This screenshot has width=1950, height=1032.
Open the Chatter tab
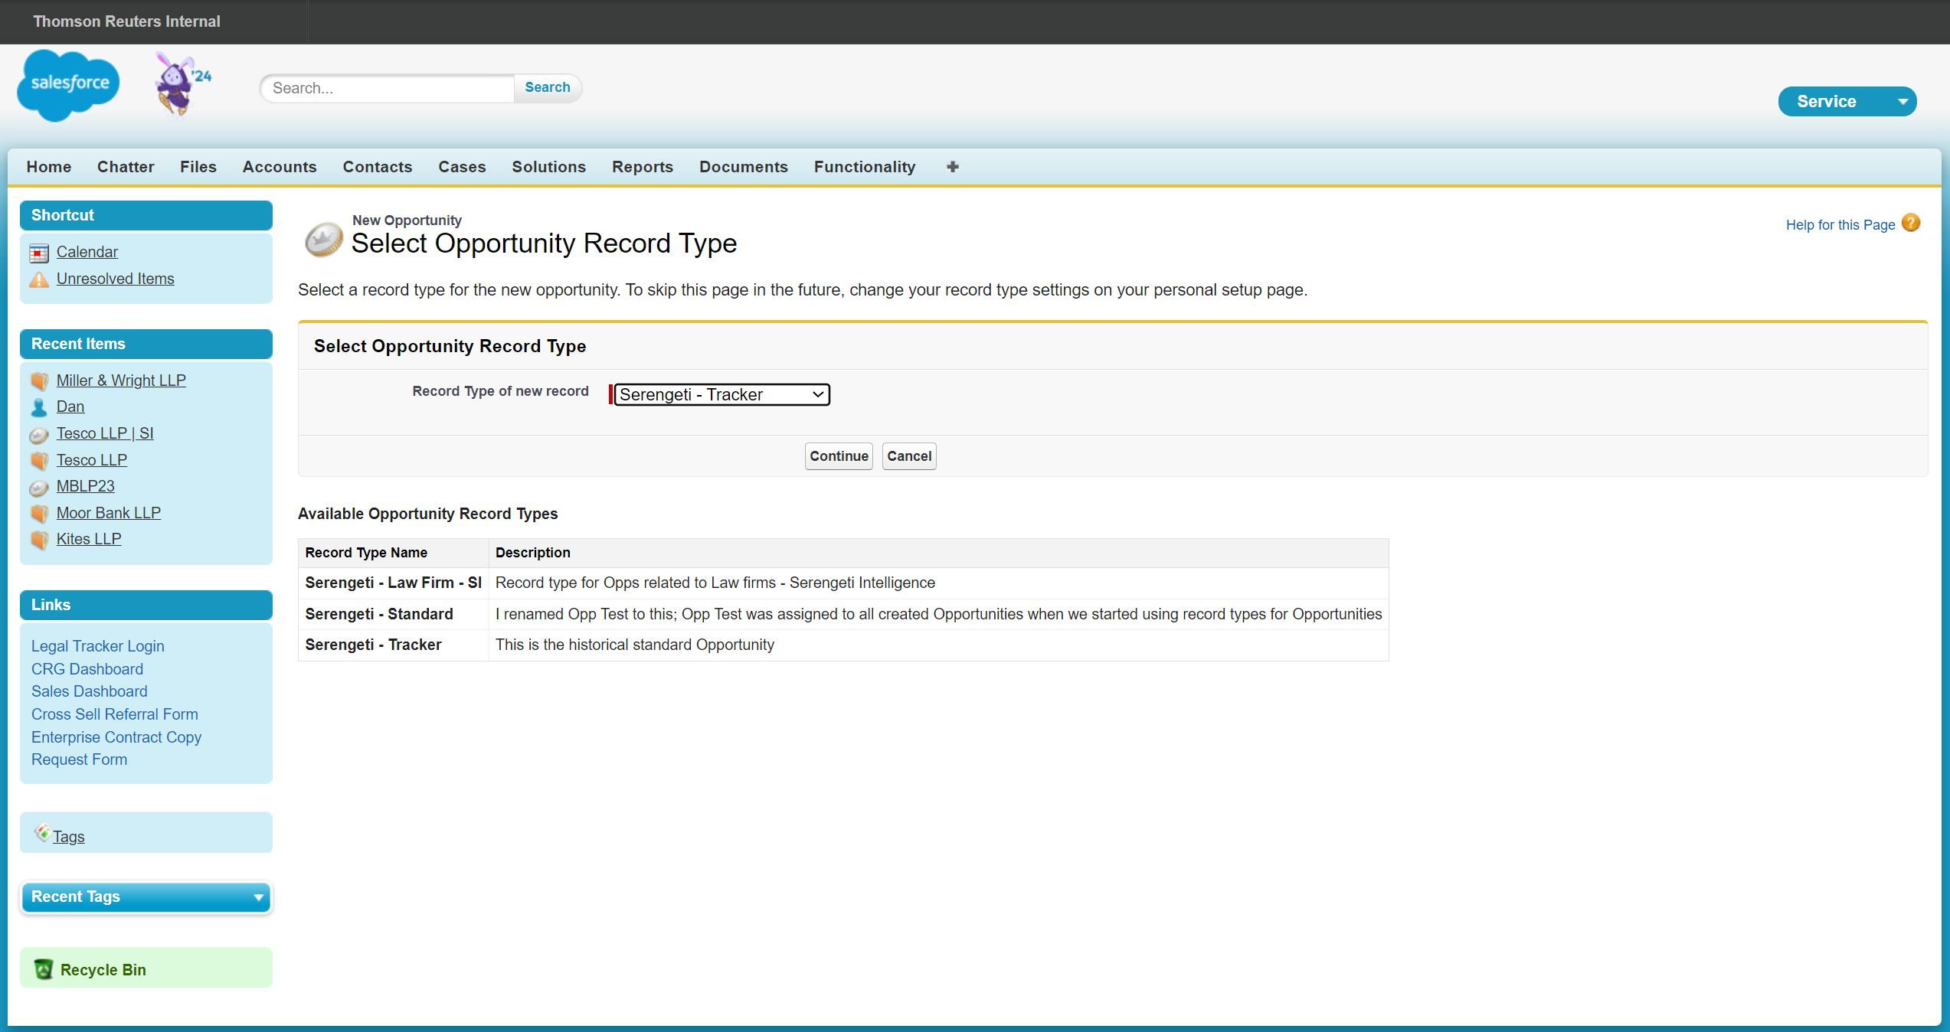(x=126, y=167)
